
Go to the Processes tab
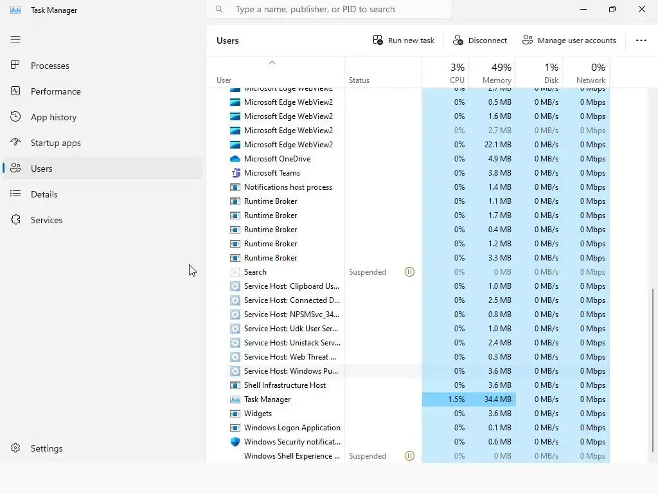(x=102, y=66)
